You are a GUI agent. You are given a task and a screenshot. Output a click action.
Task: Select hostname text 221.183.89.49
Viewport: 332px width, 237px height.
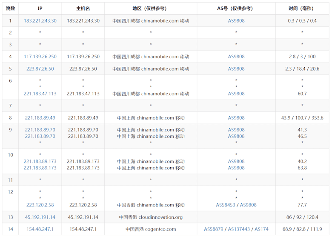coord(83,118)
